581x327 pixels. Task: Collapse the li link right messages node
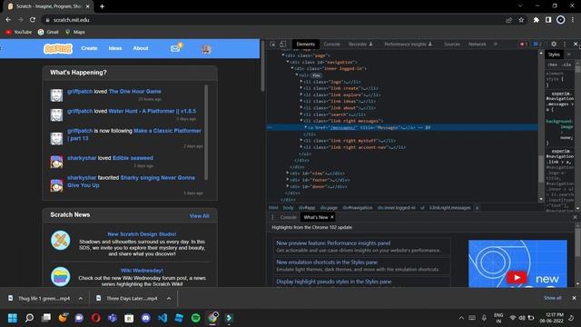pos(300,121)
